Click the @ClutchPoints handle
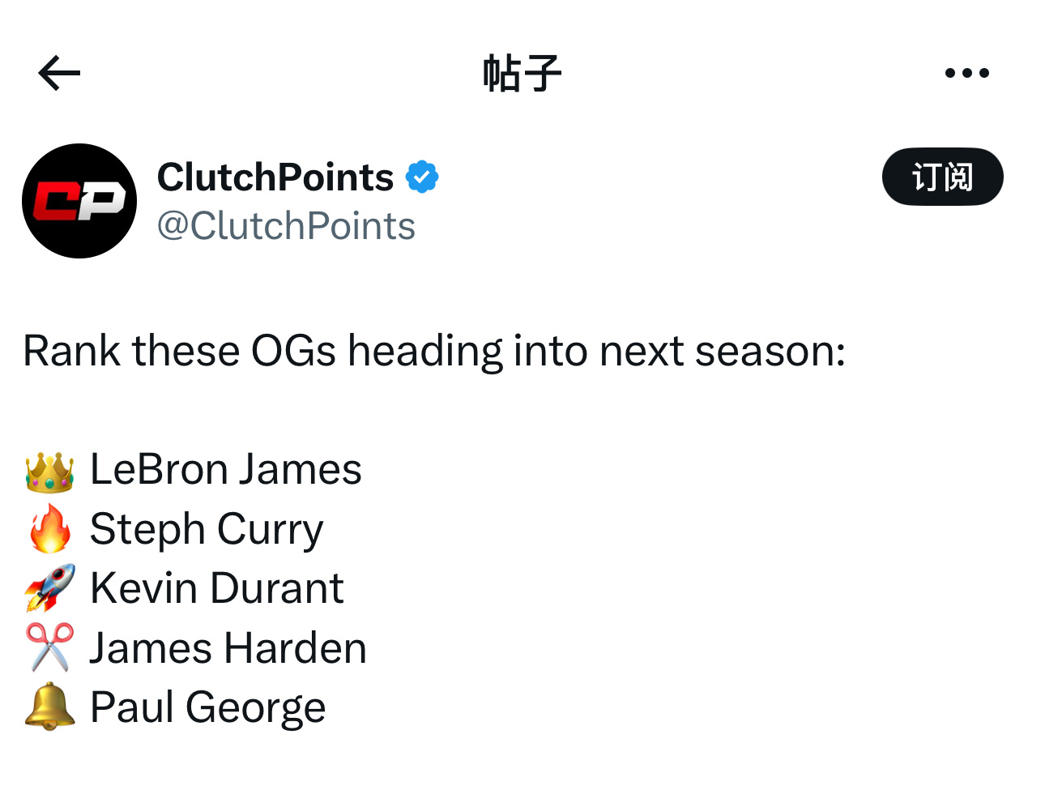Image resolution: width=1045 pixels, height=803 pixels. 286,226
